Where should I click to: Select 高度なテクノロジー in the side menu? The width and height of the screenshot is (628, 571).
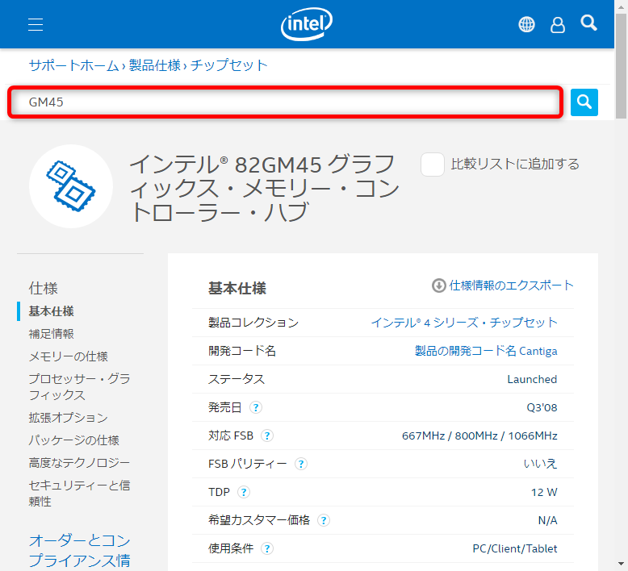click(x=79, y=463)
